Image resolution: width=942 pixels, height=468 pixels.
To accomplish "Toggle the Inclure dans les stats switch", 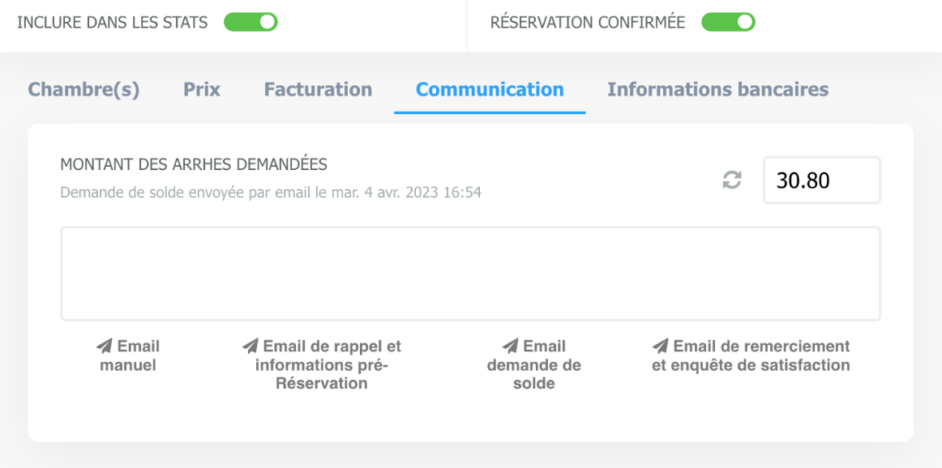I will [x=250, y=23].
